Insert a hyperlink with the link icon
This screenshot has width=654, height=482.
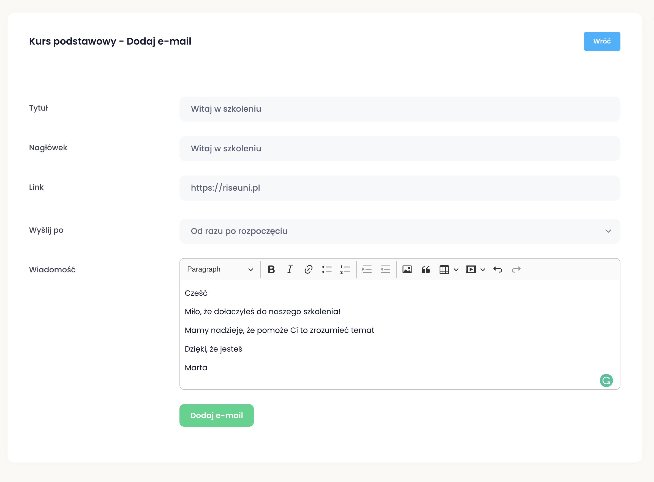tap(308, 269)
